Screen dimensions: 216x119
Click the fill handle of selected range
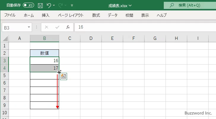59,72
